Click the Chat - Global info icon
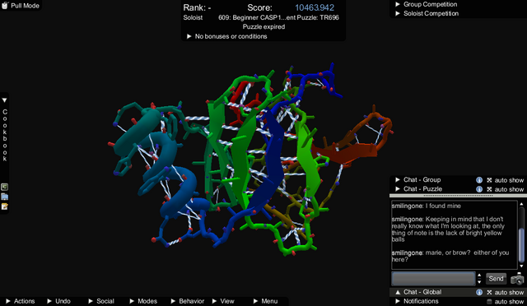 479,292
